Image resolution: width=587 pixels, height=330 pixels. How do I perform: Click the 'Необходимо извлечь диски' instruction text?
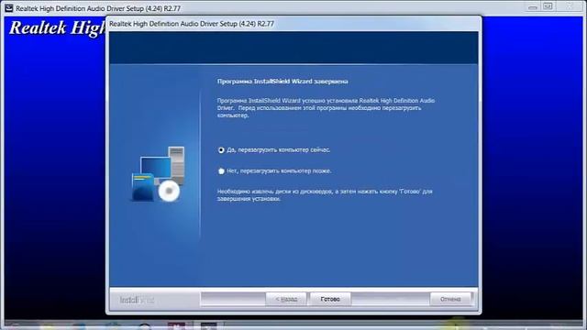click(325, 195)
